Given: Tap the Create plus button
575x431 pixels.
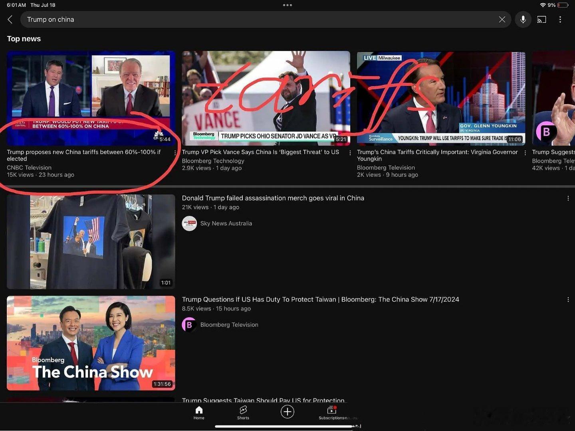Looking at the screenshot, I should click(x=287, y=411).
